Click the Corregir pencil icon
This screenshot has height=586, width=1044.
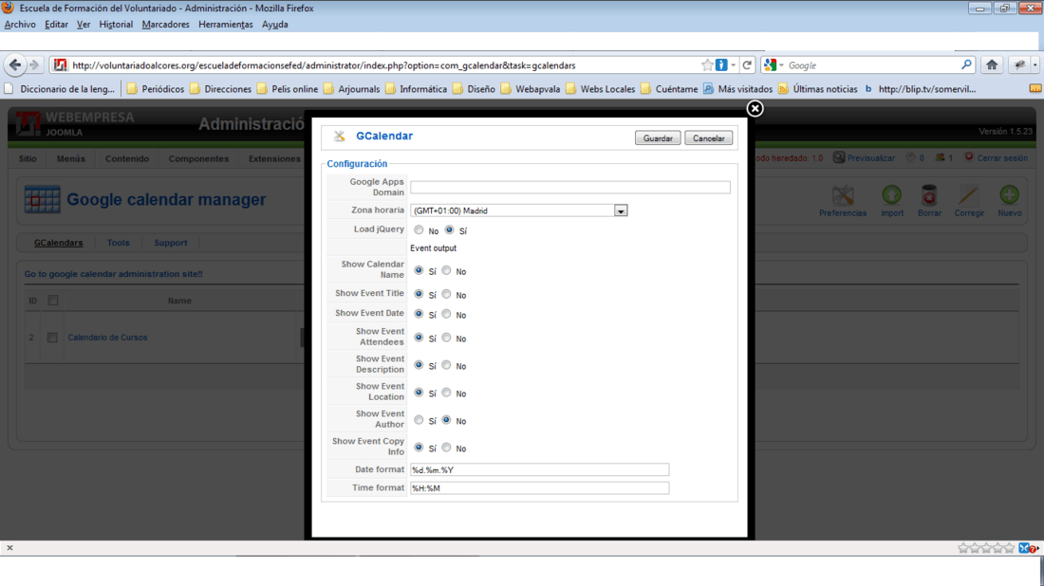click(969, 195)
